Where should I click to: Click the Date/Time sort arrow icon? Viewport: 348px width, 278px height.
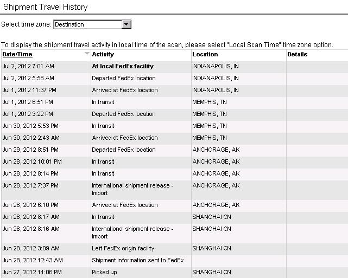click(x=87, y=54)
